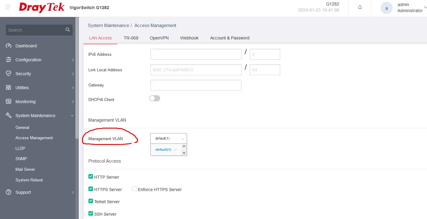
Task: Click the search magnifier icon
Action: coord(68,30)
